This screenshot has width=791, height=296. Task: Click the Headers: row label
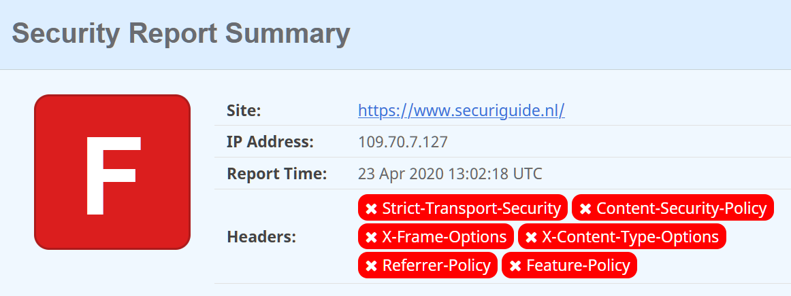[x=261, y=237]
